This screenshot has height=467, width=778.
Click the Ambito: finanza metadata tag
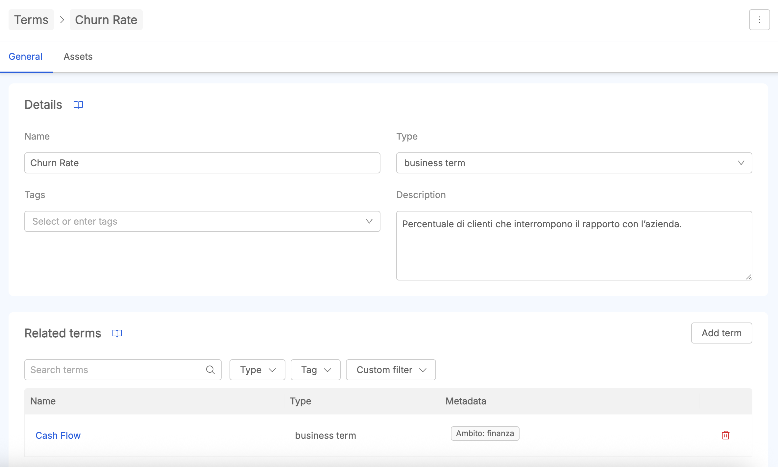(485, 434)
